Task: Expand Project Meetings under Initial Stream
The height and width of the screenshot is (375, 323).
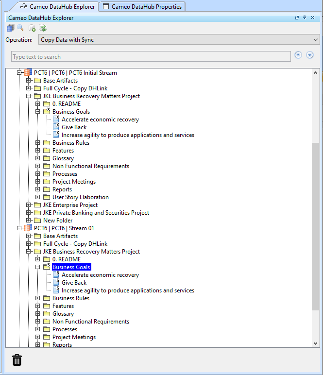Action: point(38,181)
